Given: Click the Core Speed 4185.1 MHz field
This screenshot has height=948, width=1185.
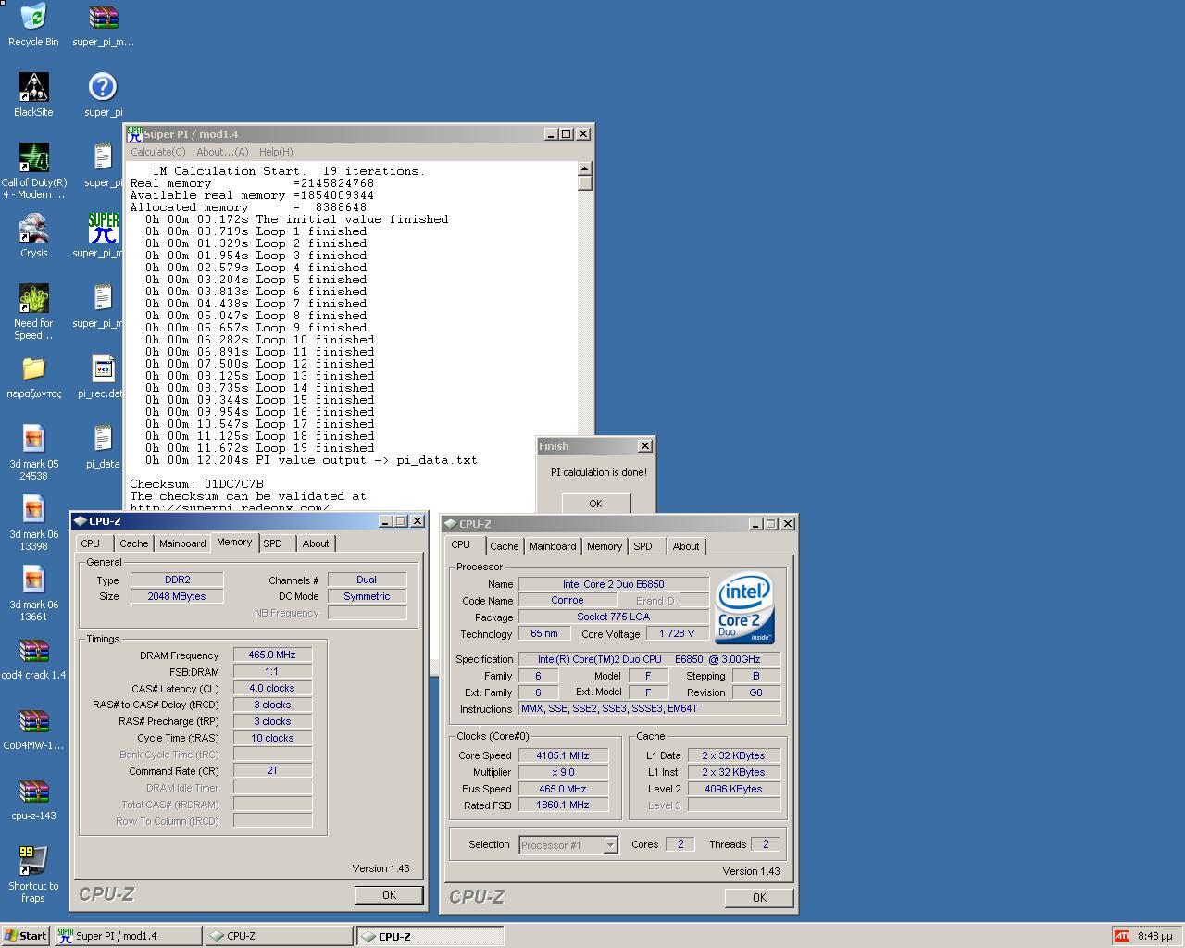Looking at the screenshot, I should pyautogui.click(x=563, y=755).
